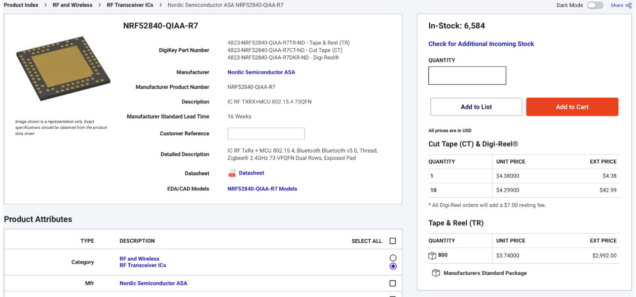Click the Product Attributes heading
The width and height of the screenshot is (636, 297).
(38, 219)
